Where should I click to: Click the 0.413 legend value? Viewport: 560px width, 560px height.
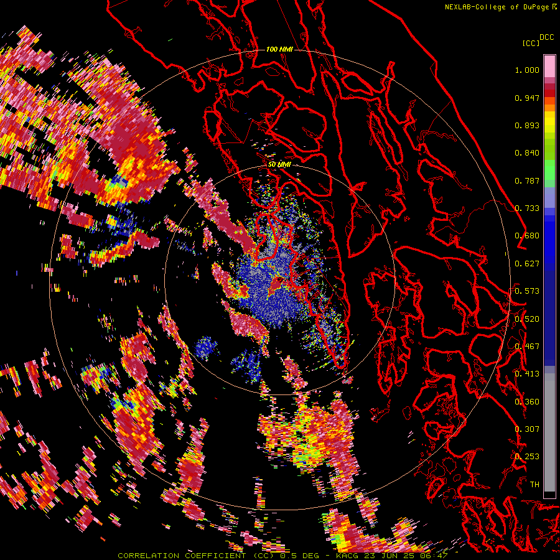click(x=527, y=374)
